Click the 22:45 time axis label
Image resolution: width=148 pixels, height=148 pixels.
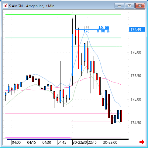click(92, 143)
